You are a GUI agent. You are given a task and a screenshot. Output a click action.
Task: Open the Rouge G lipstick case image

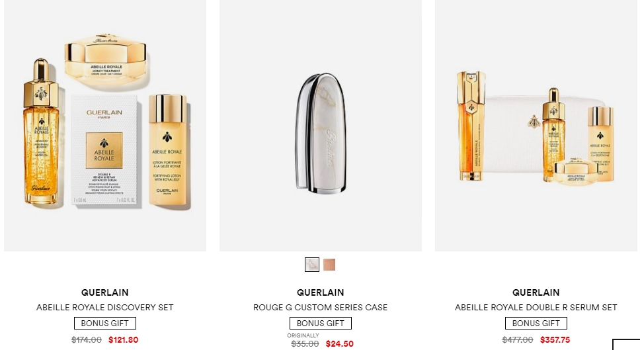point(321,126)
